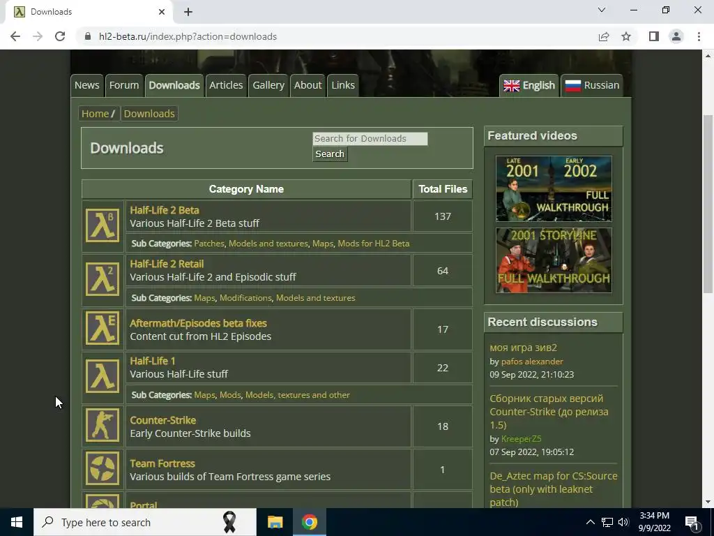Open the Chrome three-dot menu

[699, 36]
